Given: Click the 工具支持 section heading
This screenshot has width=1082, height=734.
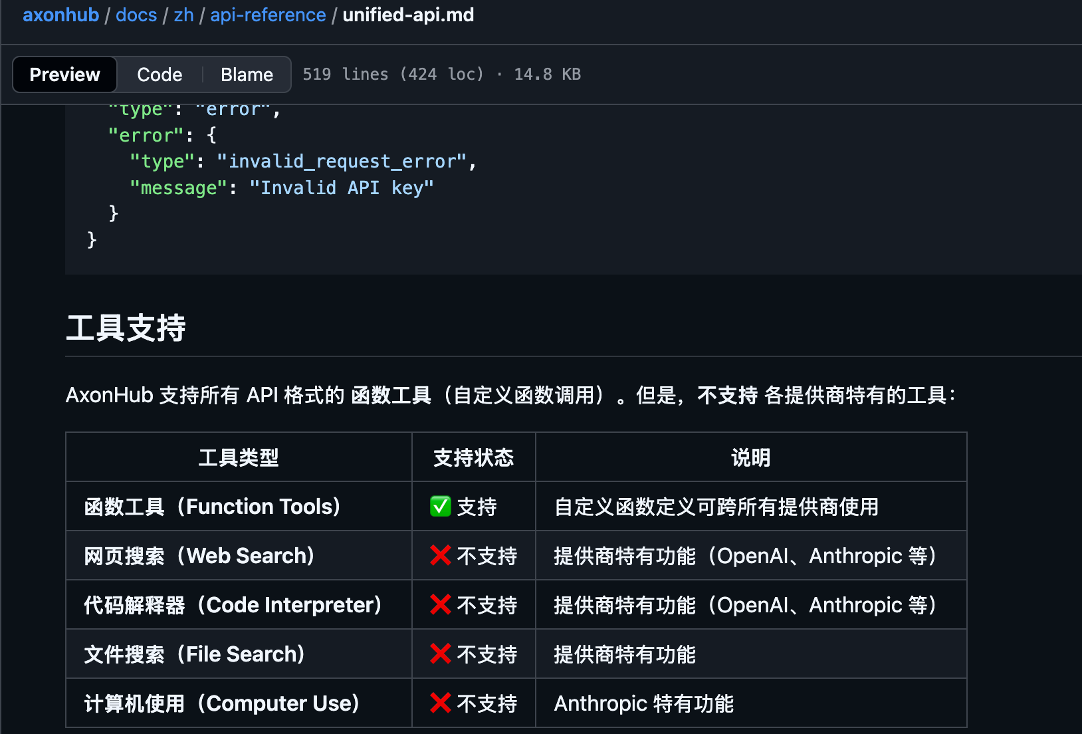Looking at the screenshot, I should pyautogui.click(x=126, y=328).
